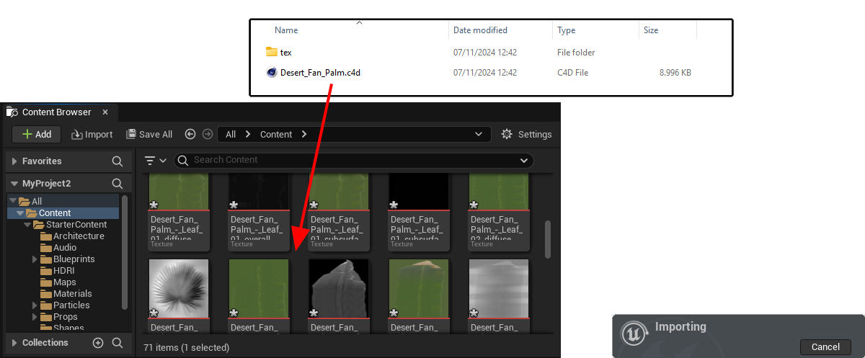
Task: Search within the Favorites section
Action: point(117,161)
